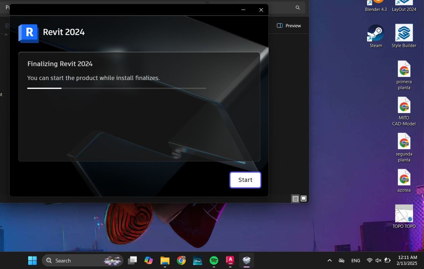Image resolution: width=424 pixels, height=269 pixels.
Task: Click the File Explorer search magnifier icon
Action: pos(298,8)
